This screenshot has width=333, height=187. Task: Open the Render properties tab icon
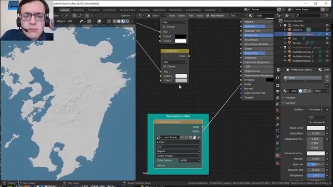[277, 85]
